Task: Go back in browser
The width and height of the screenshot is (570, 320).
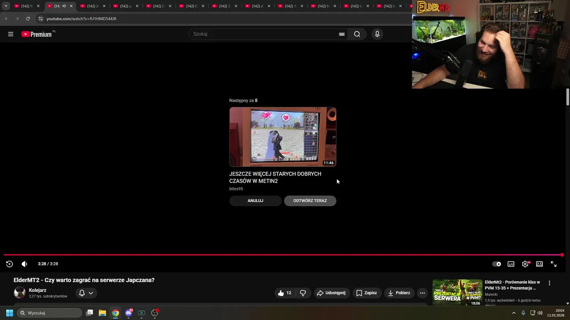Action: pyautogui.click(x=7, y=19)
